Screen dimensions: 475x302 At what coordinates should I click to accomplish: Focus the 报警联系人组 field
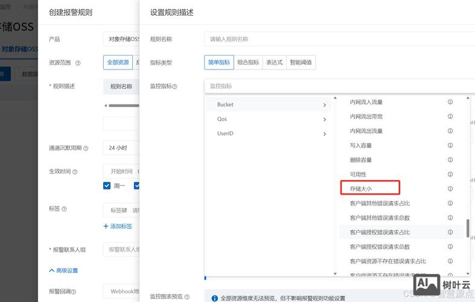point(121,249)
